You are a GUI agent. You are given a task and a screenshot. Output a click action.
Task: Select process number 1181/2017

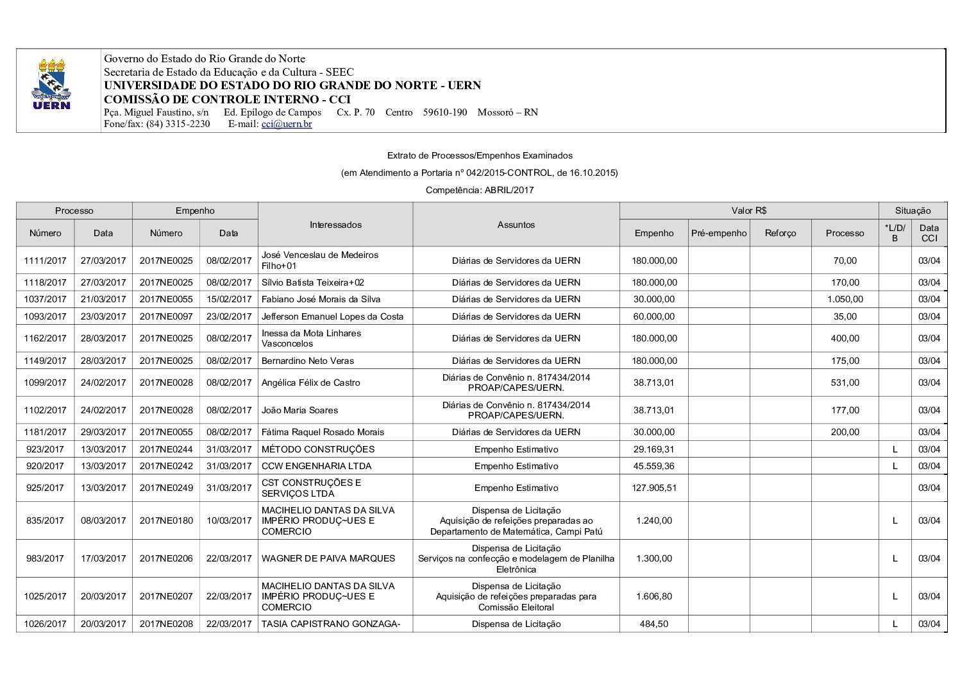point(45,432)
